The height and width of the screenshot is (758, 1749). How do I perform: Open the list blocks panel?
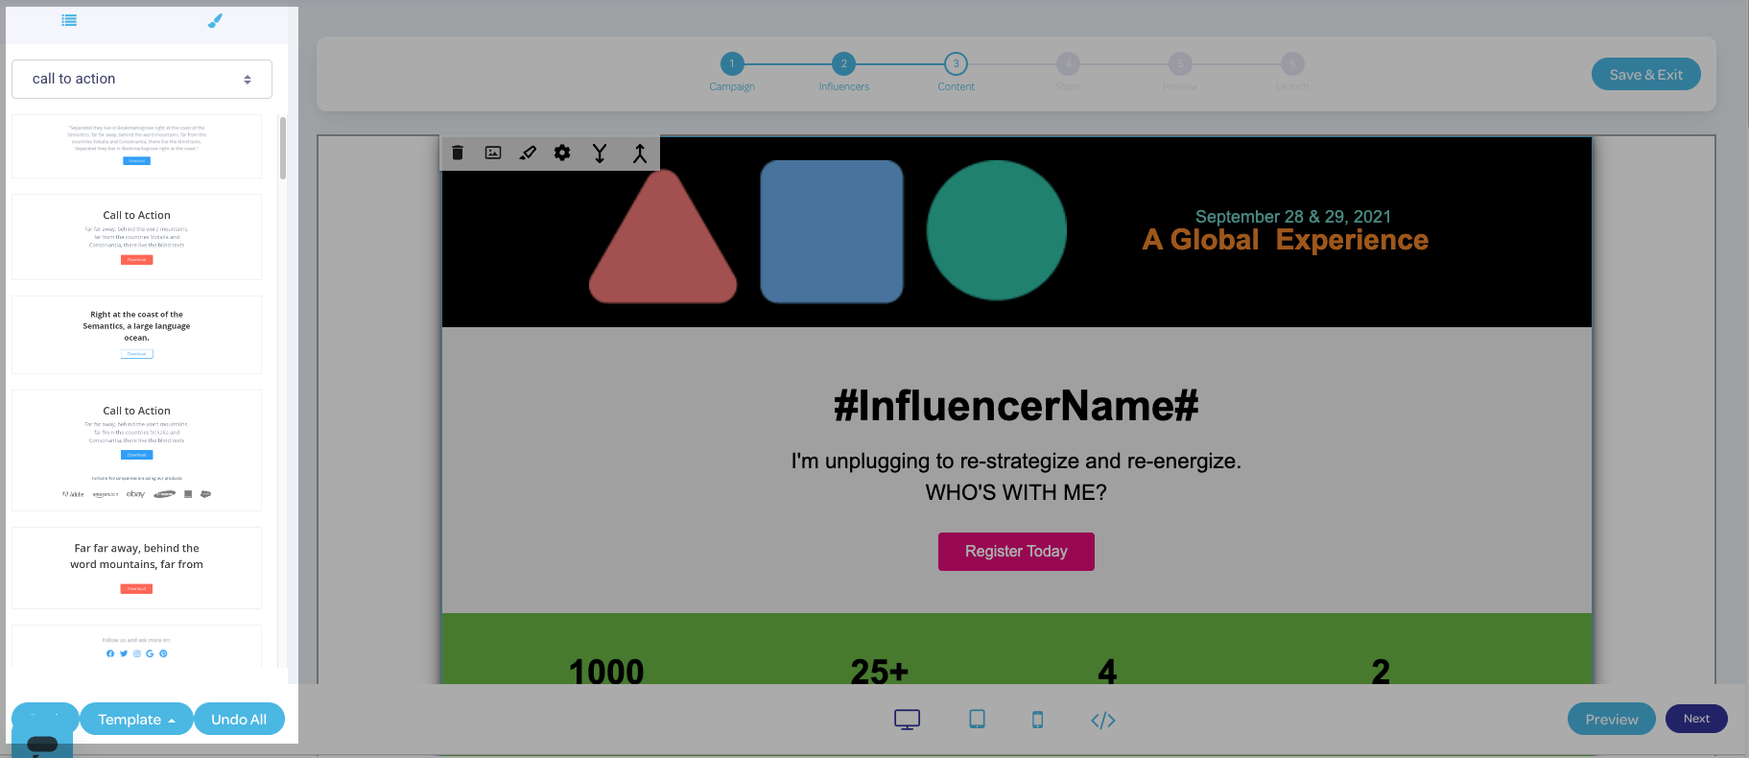(x=69, y=20)
